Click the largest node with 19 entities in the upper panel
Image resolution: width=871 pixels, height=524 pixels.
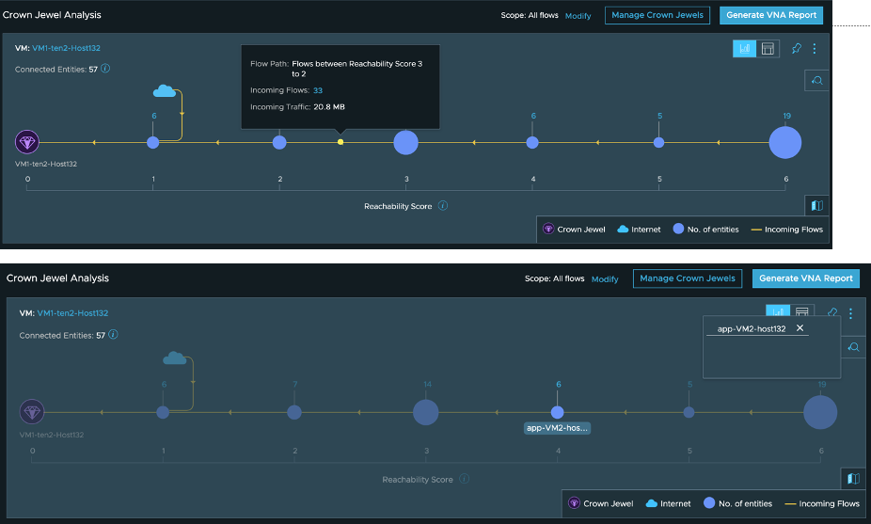click(x=784, y=142)
